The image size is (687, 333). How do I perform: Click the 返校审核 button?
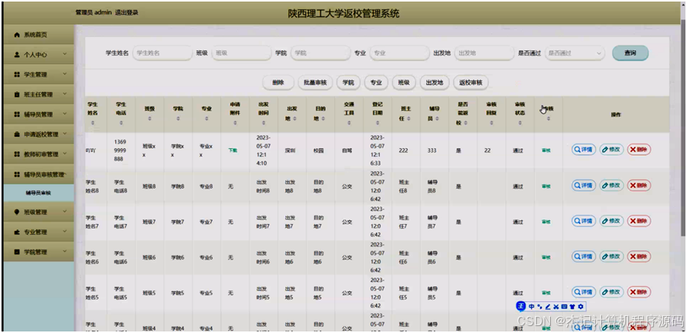pyautogui.click(x=470, y=82)
